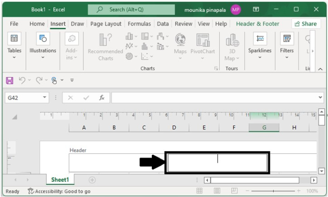Switch to the Home tab
The width and height of the screenshot is (328, 197).
click(x=37, y=23)
